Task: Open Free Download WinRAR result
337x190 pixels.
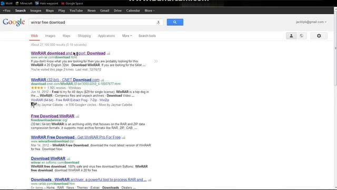Action: coord(53,116)
